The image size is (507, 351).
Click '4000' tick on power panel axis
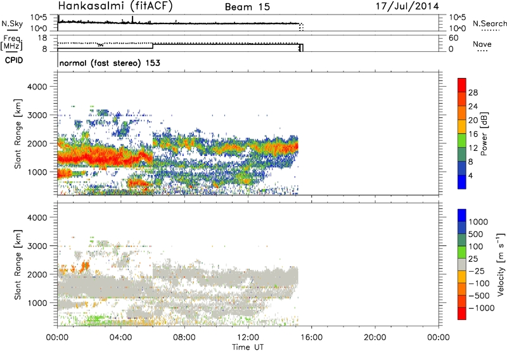pyautogui.click(x=37, y=87)
